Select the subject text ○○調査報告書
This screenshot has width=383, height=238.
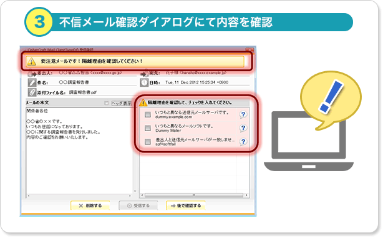[x=74, y=82]
